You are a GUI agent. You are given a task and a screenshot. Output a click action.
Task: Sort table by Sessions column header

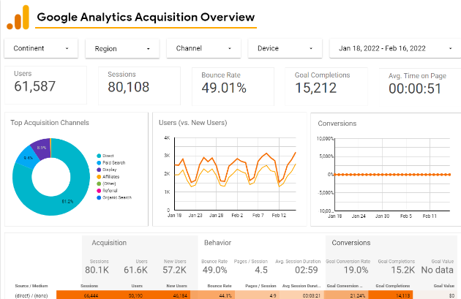[89, 286]
